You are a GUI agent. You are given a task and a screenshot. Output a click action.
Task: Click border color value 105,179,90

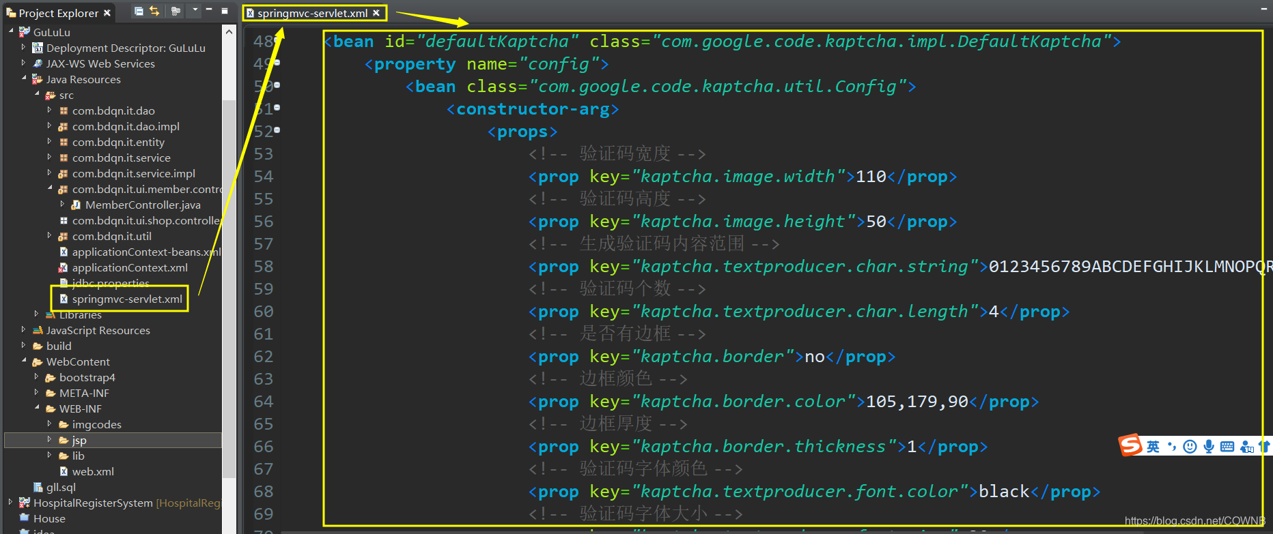tap(917, 402)
